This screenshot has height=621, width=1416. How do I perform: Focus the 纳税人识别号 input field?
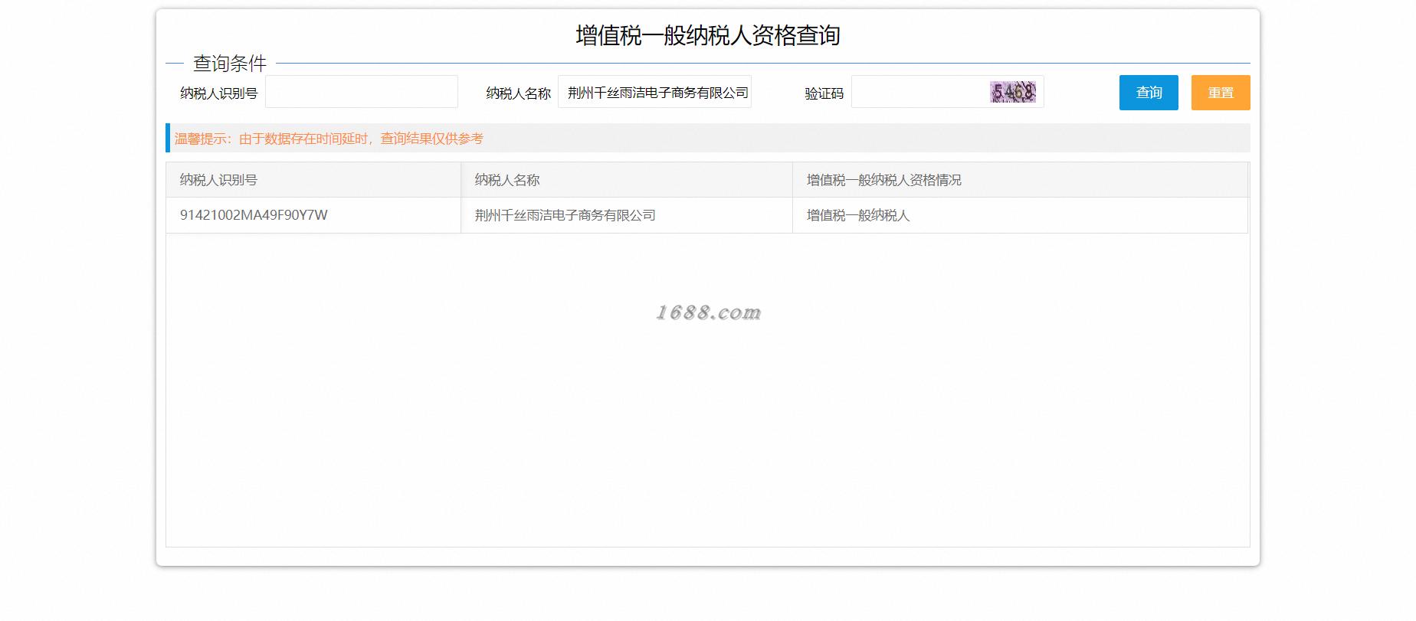(362, 92)
